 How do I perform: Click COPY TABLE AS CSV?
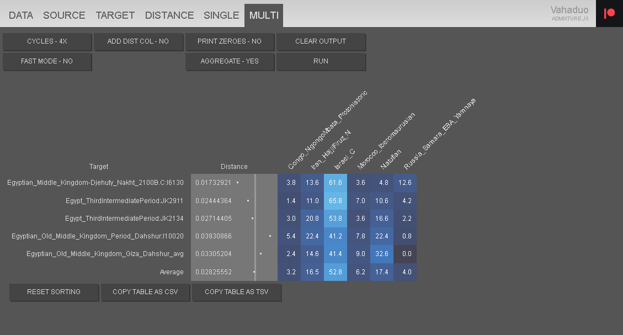point(145,292)
